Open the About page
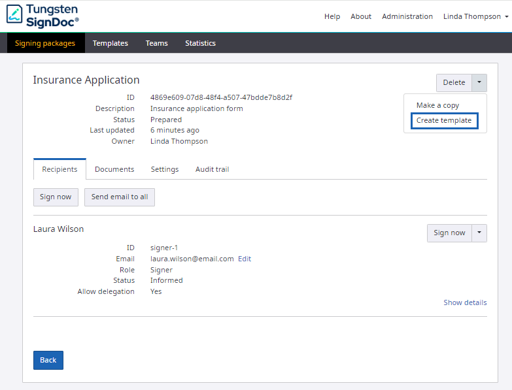This screenshot has width=512, height=390. pyautogui.click(x=361, y=16)
